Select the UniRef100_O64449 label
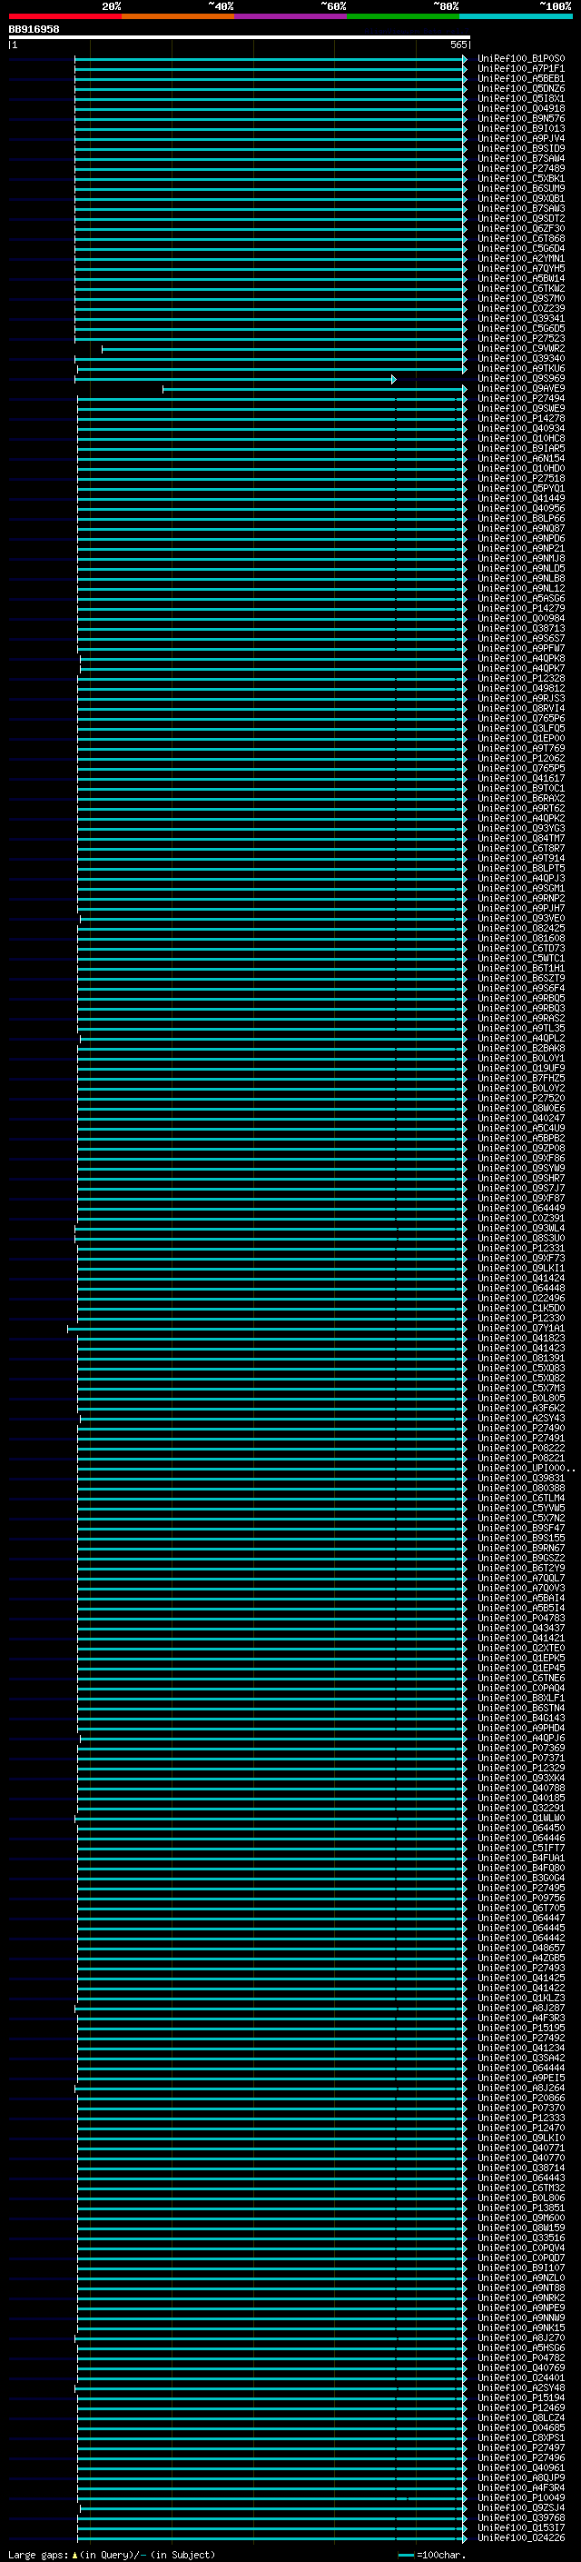581x2562 pixels. [521, 1209]
